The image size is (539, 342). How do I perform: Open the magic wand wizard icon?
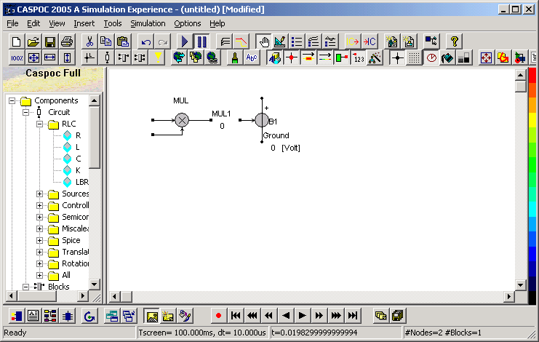(x=375, y=57)
